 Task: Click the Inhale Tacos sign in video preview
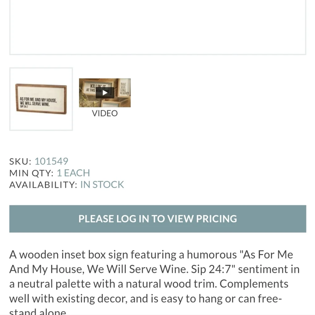click(124, 88)
